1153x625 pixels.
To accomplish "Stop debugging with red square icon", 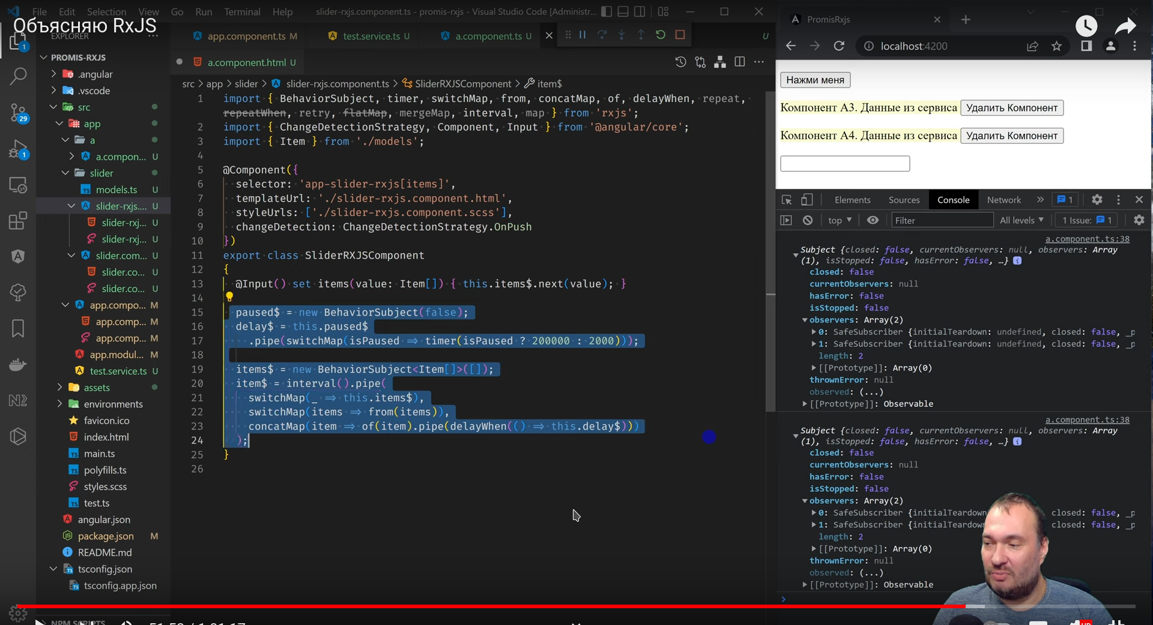I will [680, 35].
